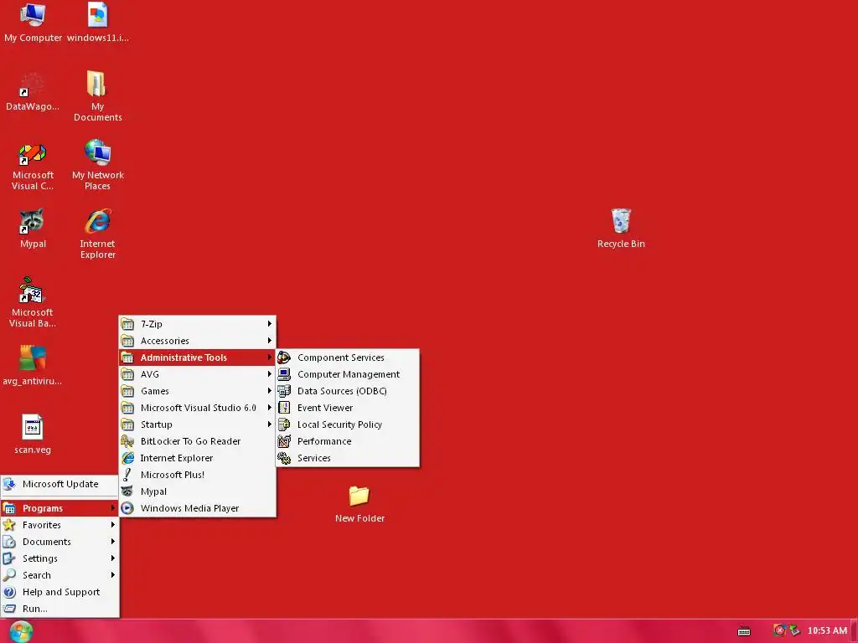Click the on-screen keyboard tray icon
This screenshot has height=643, width=858.
click(x=744, y=631)
